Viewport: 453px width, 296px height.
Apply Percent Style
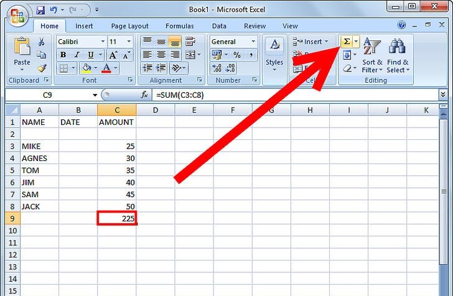click(237, 55)
